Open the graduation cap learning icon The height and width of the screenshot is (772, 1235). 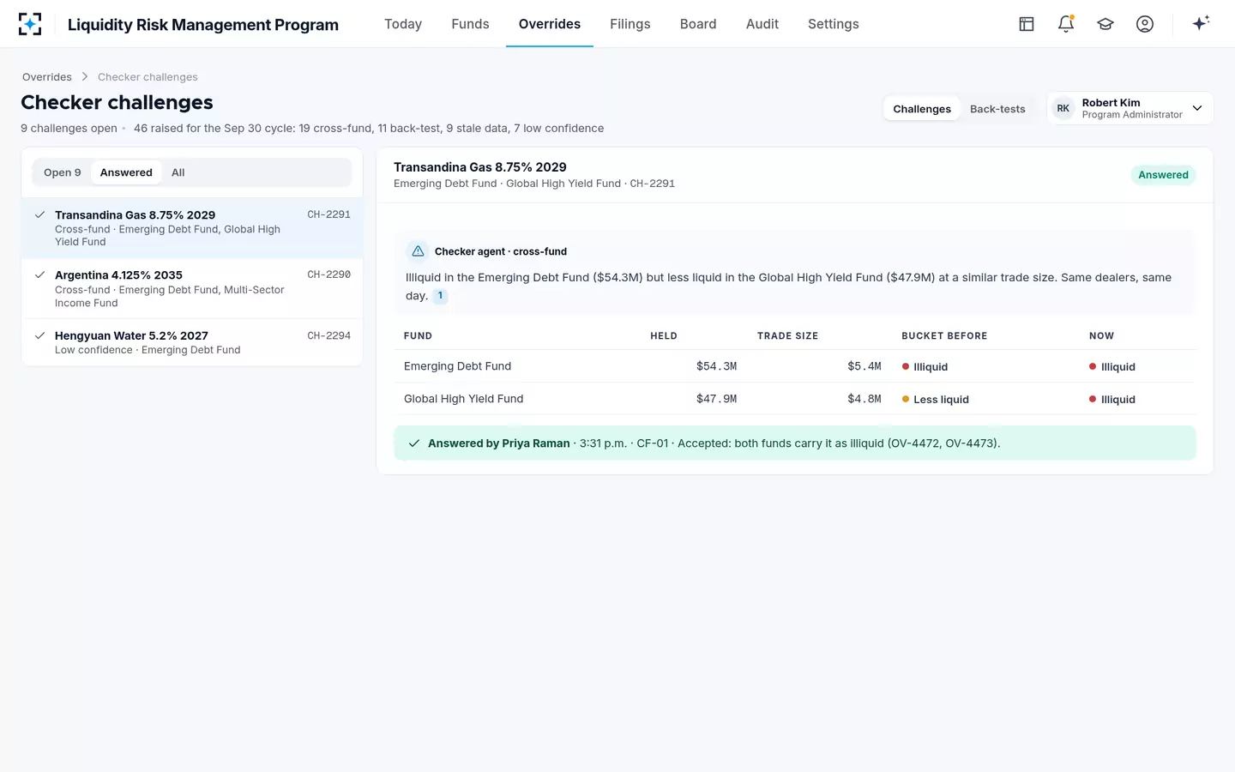coord(1105,24)
